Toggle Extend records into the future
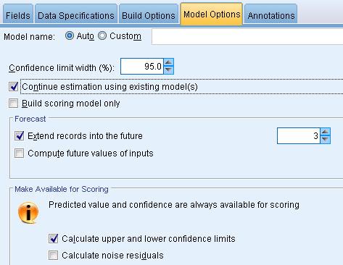Screen dimensions: 343x265 click(x=20, y=136)
